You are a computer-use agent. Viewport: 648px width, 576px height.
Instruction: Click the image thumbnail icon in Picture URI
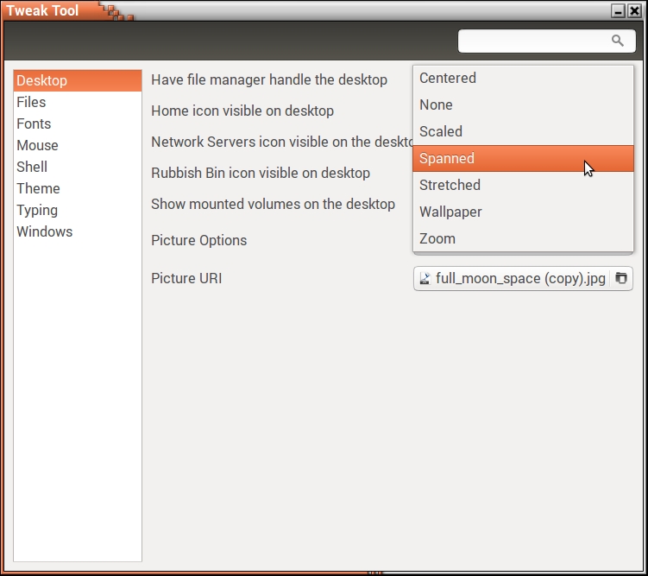point(425,278)
